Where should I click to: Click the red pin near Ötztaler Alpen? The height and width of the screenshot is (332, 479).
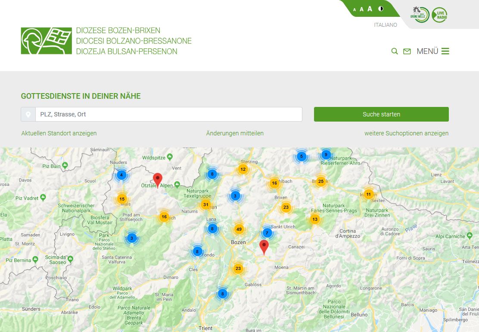tap(158, 179)
